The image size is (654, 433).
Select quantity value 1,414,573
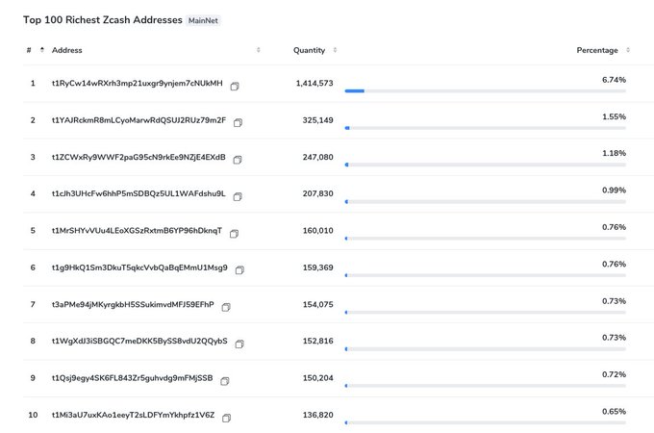[x=314, y=83]
